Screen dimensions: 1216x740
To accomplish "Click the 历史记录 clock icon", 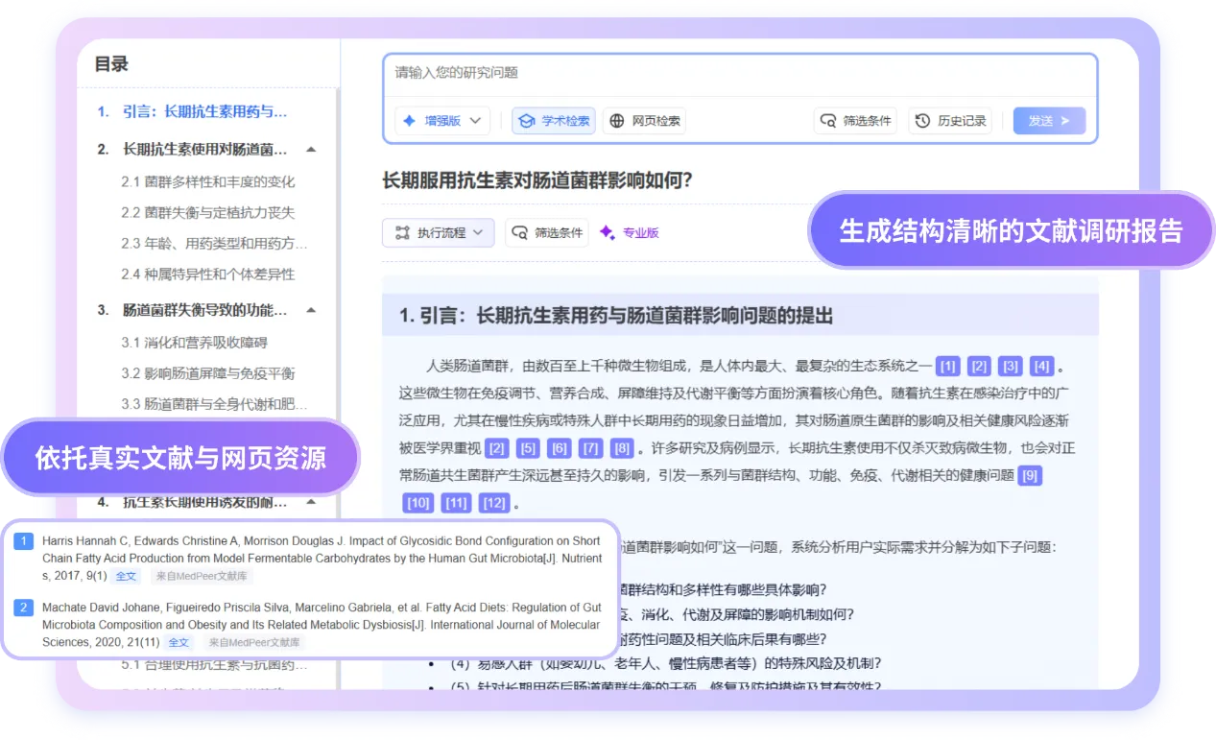I will point(922,121).
